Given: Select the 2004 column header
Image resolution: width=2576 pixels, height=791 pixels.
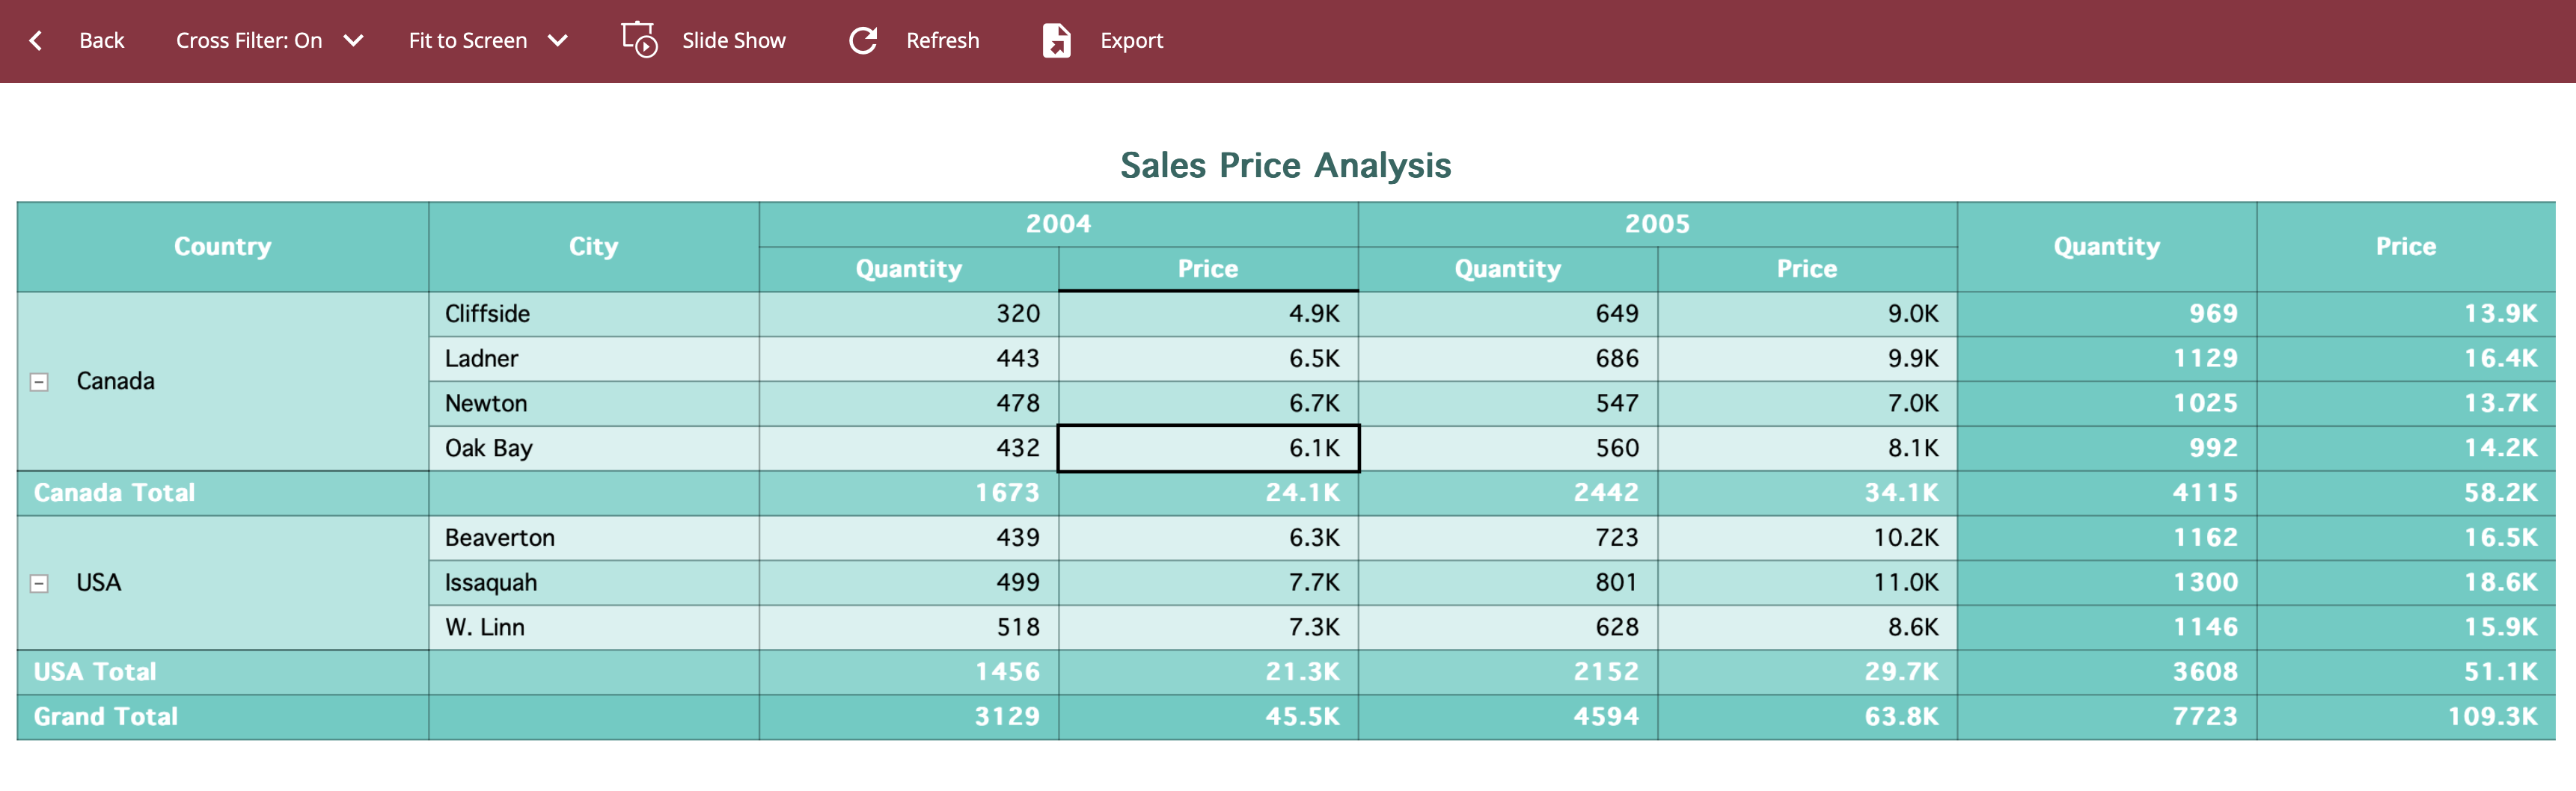Looking at the screenshot, I should point(1058,224).
